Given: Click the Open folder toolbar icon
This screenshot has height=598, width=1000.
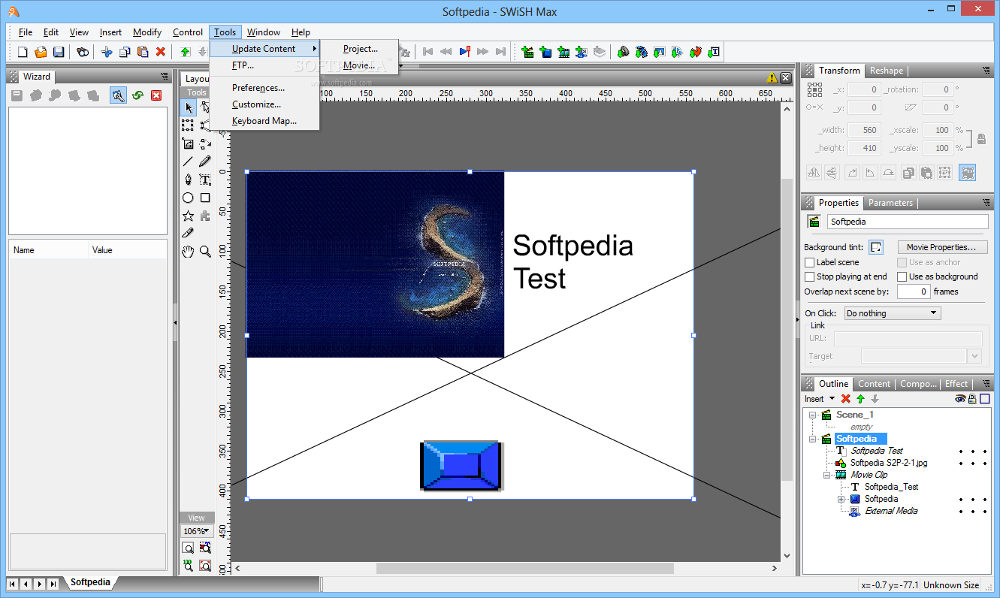Looking at the screenshot, I should point(41,52).
